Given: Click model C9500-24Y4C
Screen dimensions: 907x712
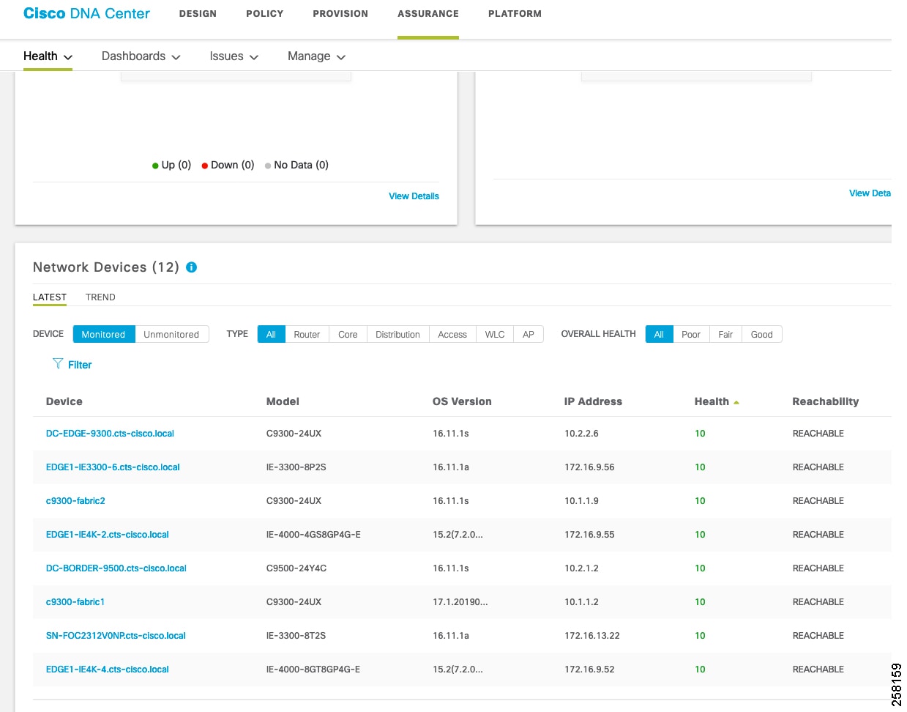Looking at the screenshot, I should point(296,568).
